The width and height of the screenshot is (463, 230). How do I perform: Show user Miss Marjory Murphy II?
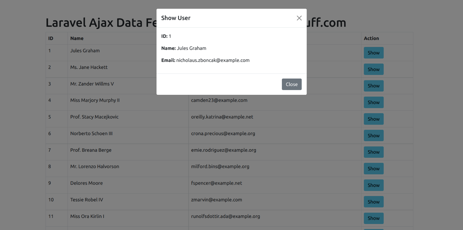tap(373, 102)
